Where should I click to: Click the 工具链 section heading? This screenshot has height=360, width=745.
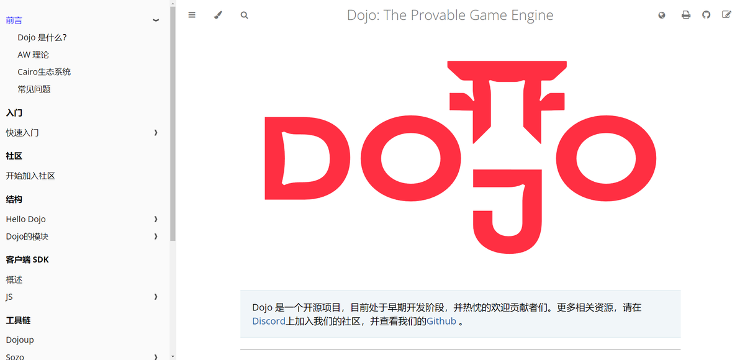18,320
